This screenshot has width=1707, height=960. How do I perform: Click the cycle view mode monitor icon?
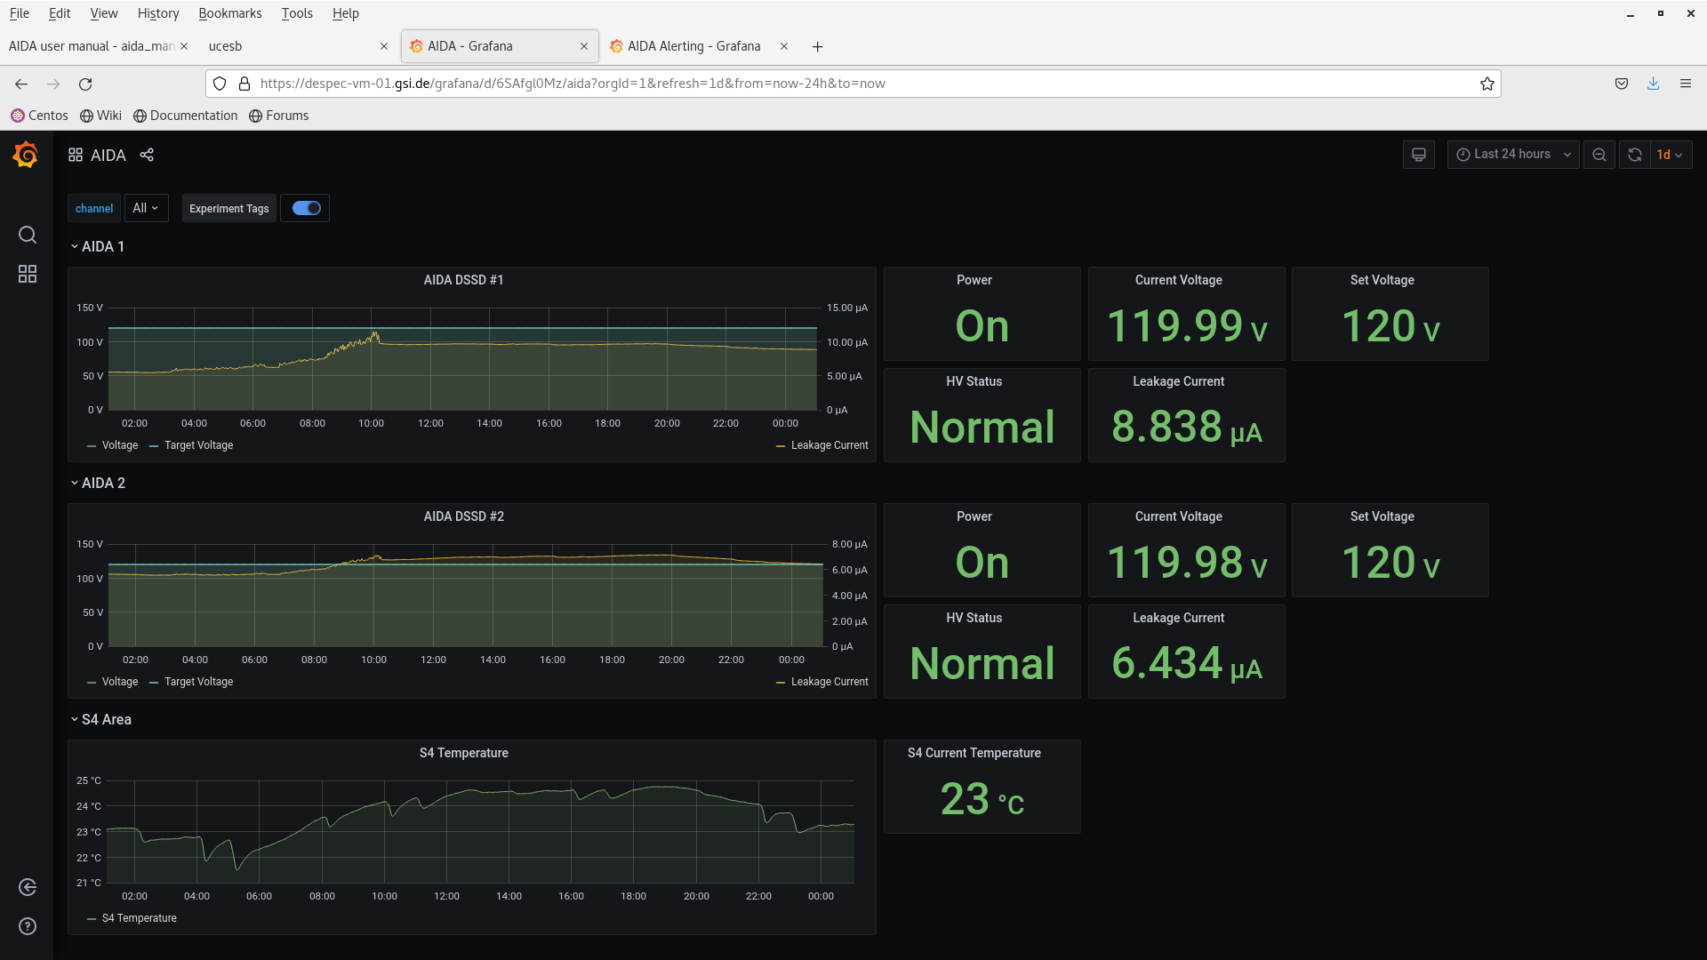[1418, 155]
